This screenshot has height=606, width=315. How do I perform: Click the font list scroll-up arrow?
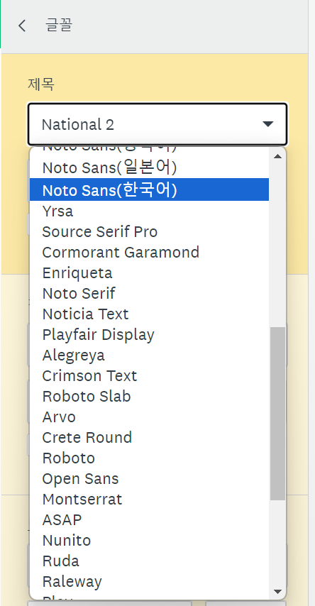[x=277, y=156]
